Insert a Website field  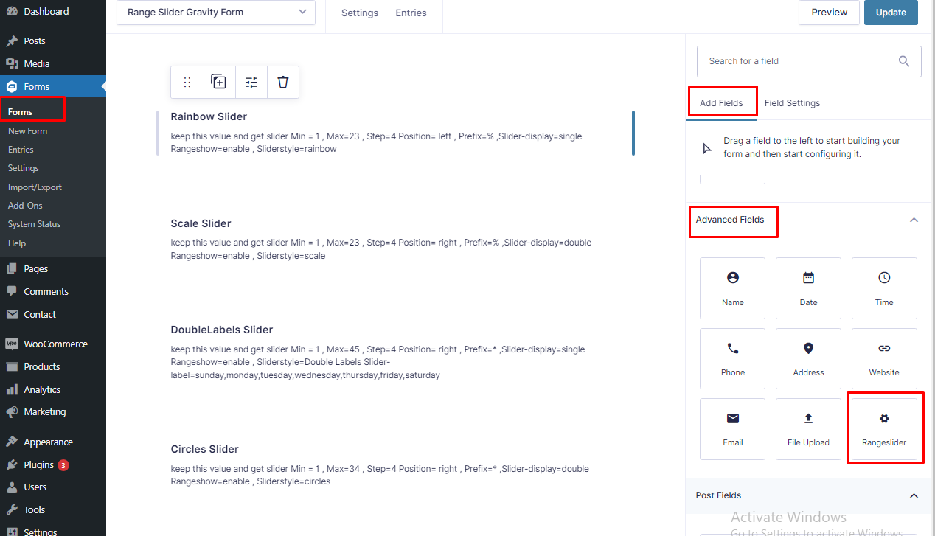click(884, 358)
